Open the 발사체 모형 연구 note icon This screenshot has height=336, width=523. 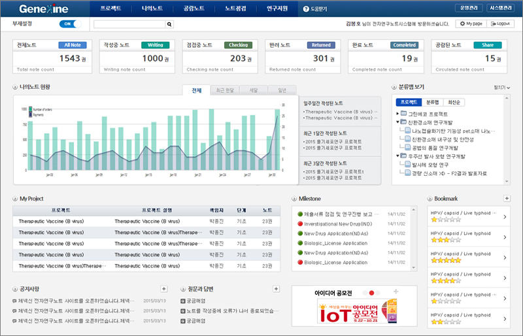tap(407, 165)
